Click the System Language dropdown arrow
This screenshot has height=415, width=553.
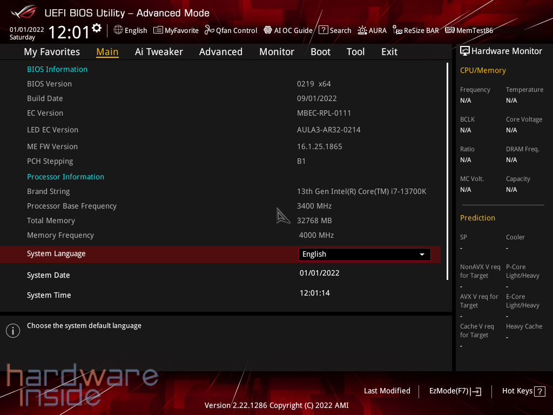(x=422, y=255)
